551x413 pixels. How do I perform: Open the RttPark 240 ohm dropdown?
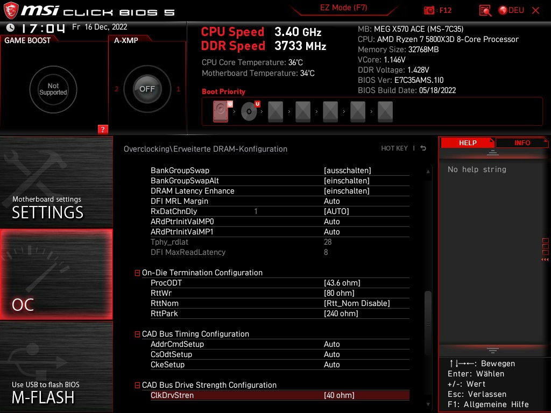coord(341,314)
